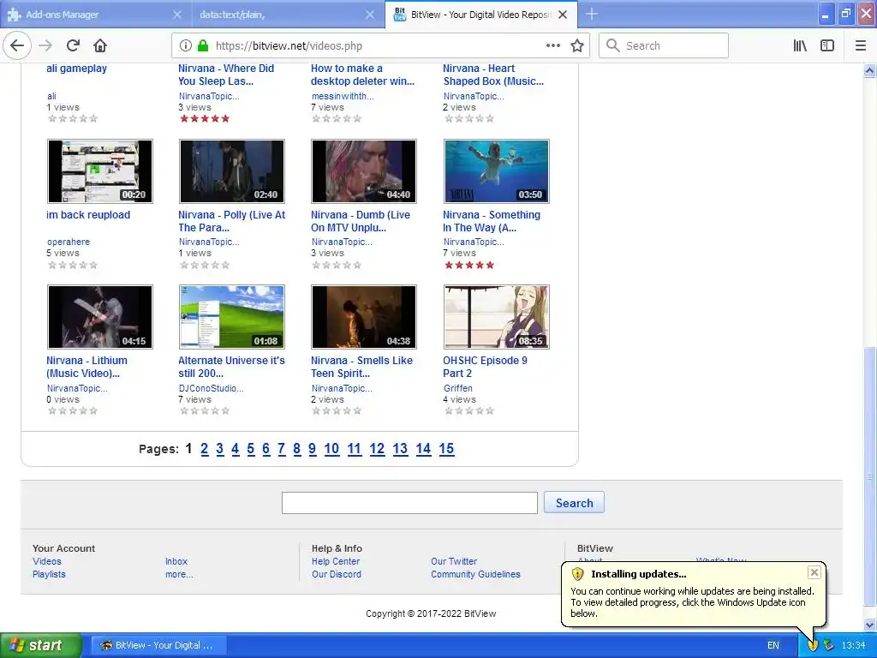The height and width of the screenshot is (658, 877).
Task: Go to results page 10
Action: (331, 448)
